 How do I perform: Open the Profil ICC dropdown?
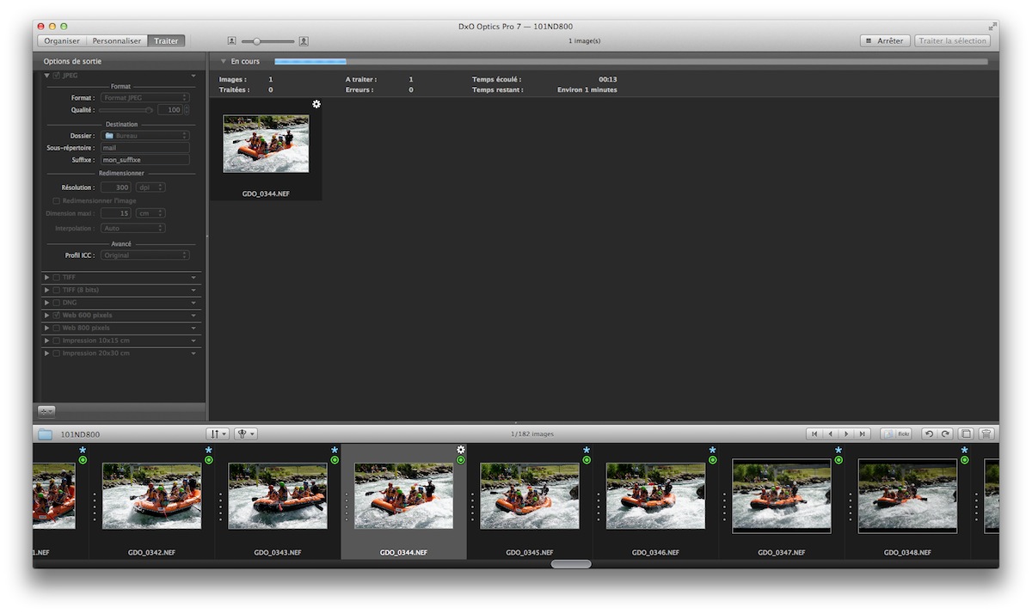145,255
